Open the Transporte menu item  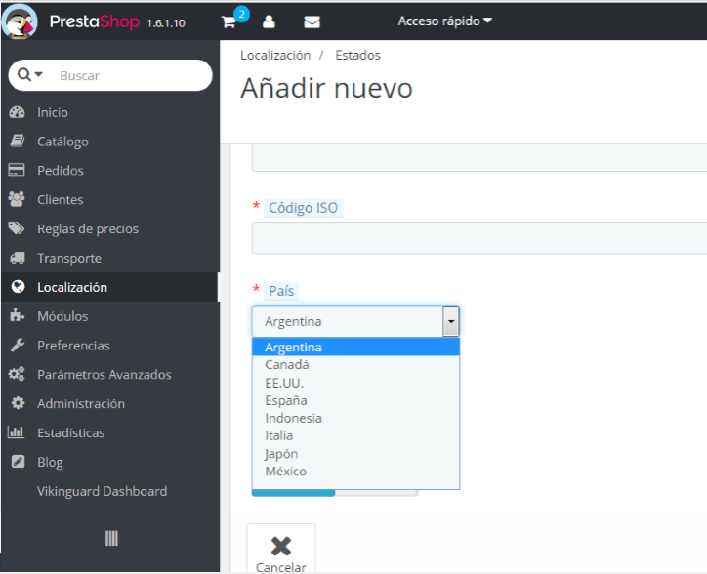pos(69,258)
